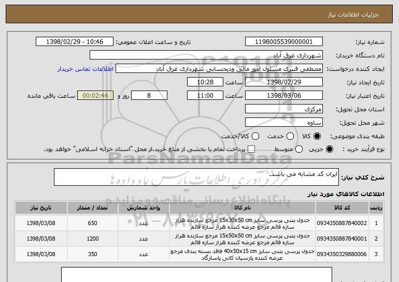This screenshot has height=282, width=399.
Task: Click the جزئیات اطلاعات نیاز header title
Action: tap(353, 14)
